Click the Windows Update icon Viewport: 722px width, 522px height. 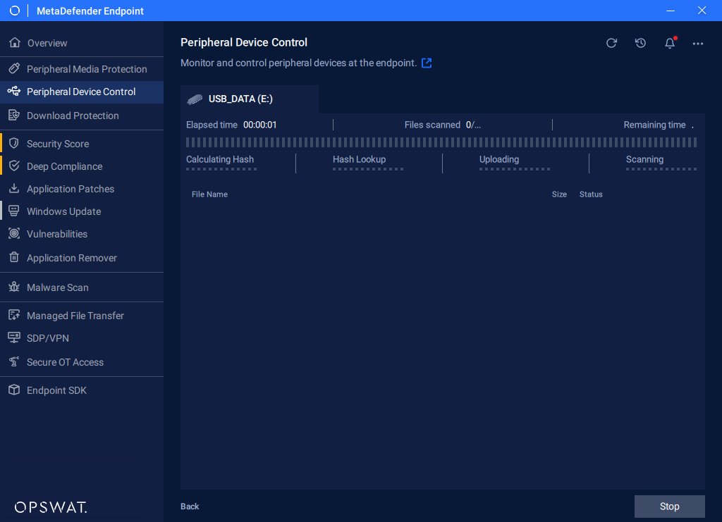coord(14,211)
